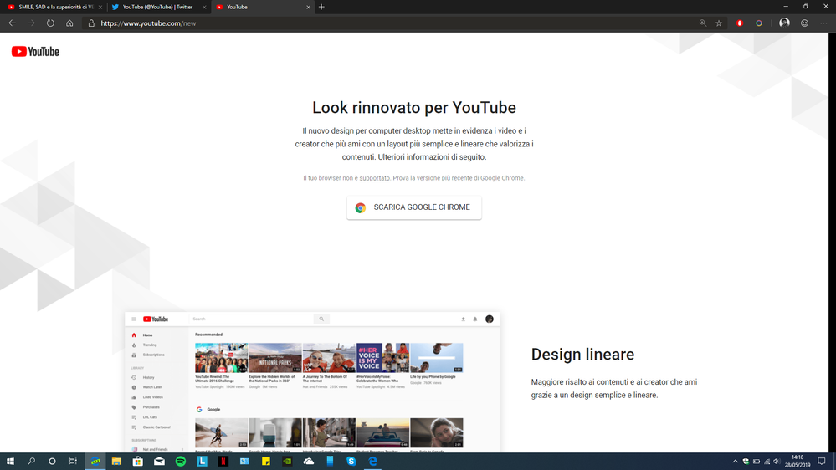This screenshot has height=470, width=836.
Task: Open network Wi-Fi status in tray
Action: 767,462
